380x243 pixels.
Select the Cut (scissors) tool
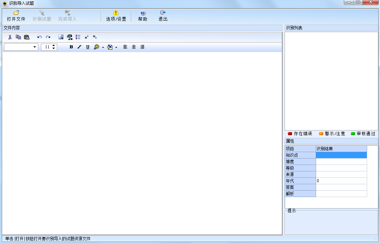10,37
